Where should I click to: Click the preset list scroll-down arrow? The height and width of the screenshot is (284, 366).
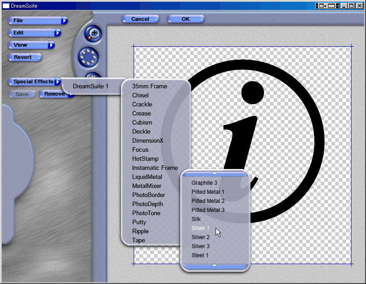pos(215,266)
